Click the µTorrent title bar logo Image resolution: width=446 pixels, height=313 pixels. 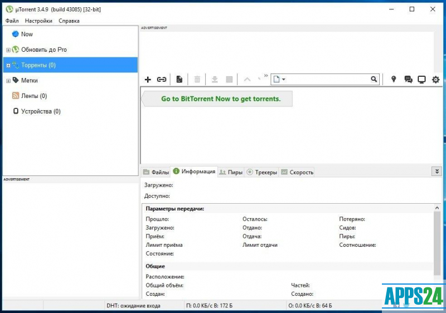point(9,9)
